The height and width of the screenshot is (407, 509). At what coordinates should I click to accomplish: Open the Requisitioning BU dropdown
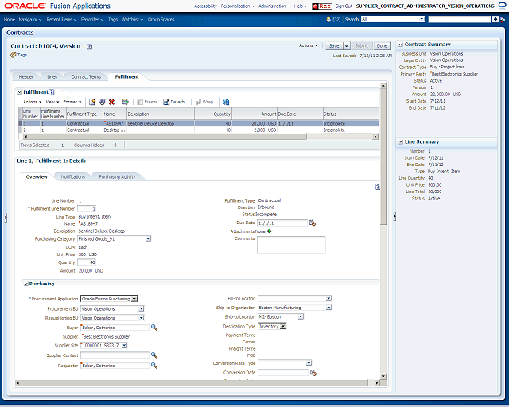142,318
